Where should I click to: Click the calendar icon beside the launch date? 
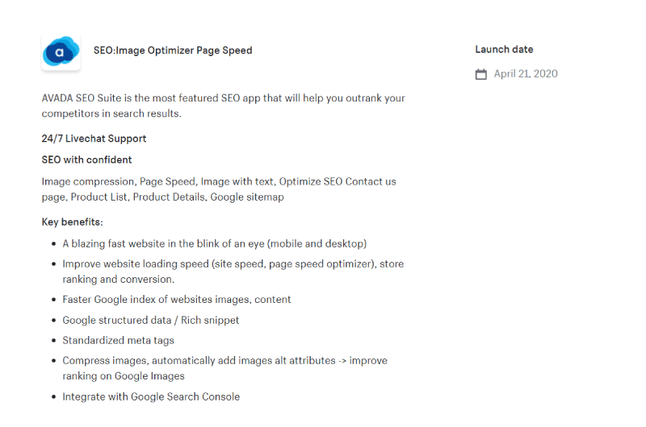tap(480, 74)
